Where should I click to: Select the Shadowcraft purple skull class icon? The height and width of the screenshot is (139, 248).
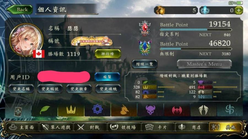tap(150, 110)
